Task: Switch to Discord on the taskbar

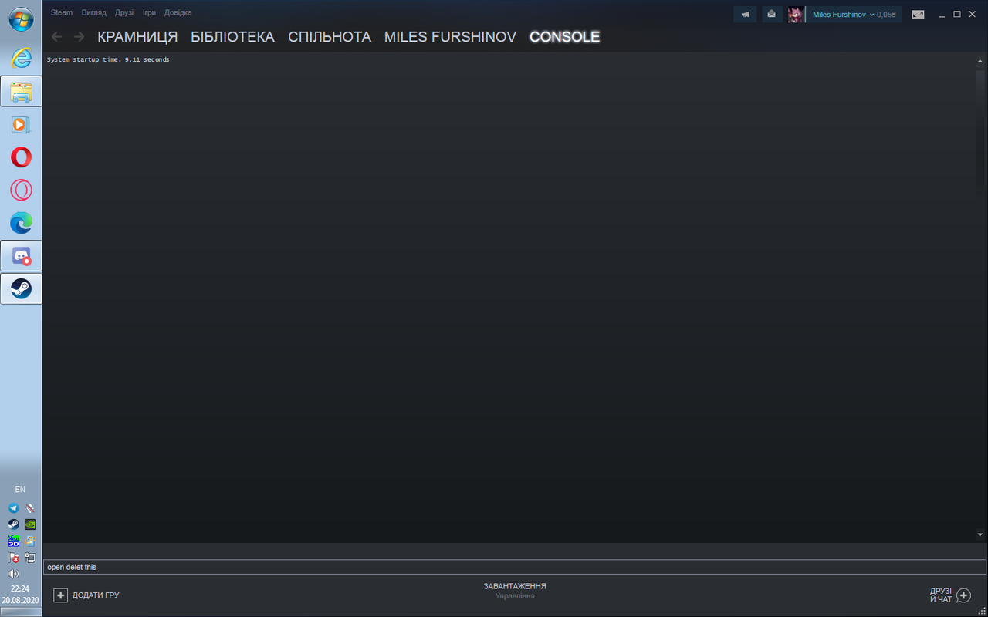Action: (21, 255)
